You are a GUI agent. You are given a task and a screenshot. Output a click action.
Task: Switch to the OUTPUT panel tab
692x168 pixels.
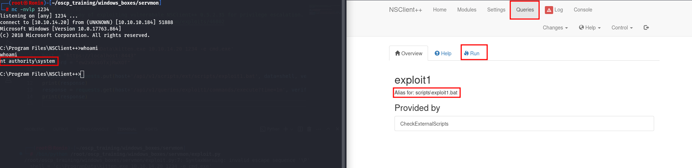point(61,129)
